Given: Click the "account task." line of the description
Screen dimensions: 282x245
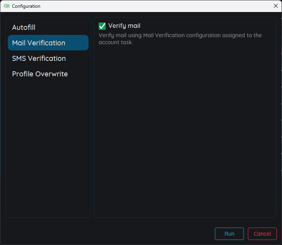Looking at the screenshot, I should [x=116, y=43].
